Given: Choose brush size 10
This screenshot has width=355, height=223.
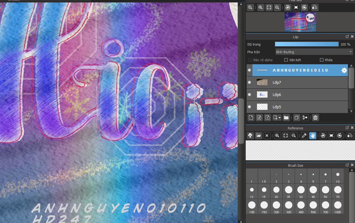Looking at the screenshot, I should point(338,176).
